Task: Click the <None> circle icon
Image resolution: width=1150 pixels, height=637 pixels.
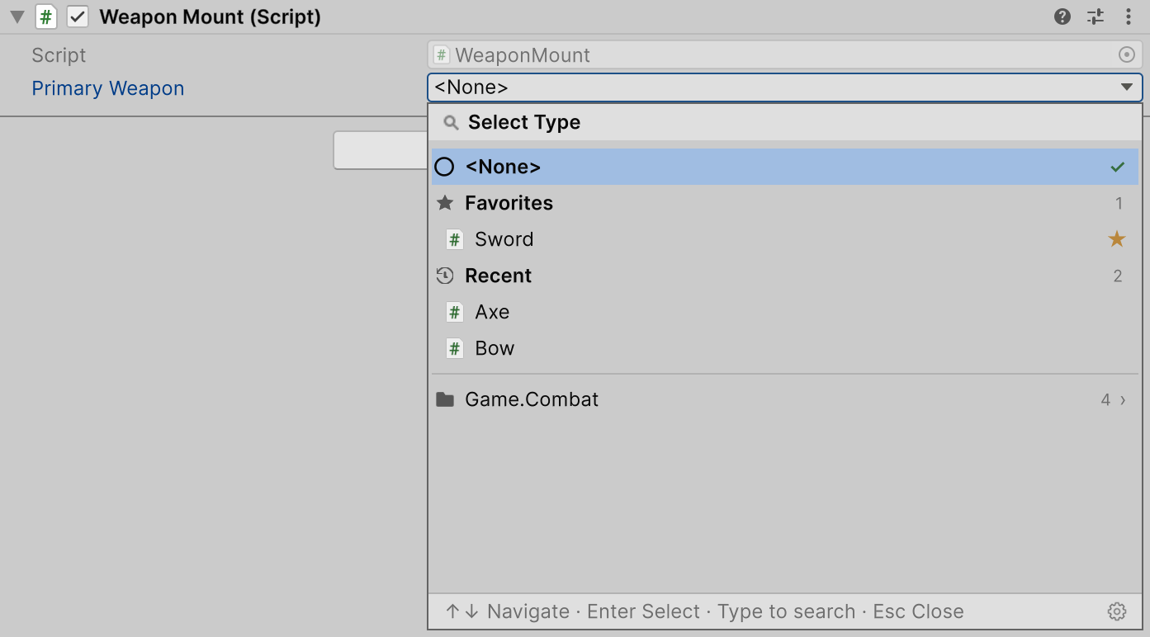Action: click(x=444, y=167)
